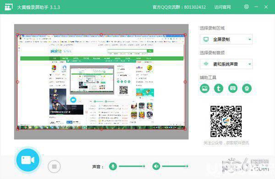Screen dimensions: 275x179
Task: Click the bottom-right red selection handle in preview
Action: [x=185, y=129]
